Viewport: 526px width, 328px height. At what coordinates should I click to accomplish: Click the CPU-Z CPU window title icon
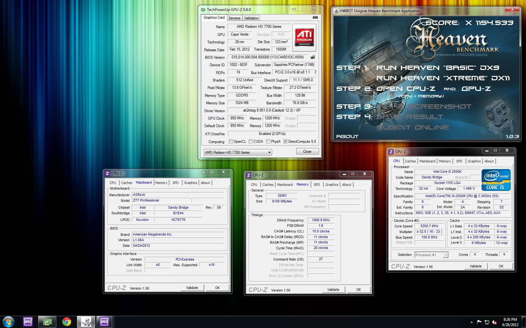391,152
